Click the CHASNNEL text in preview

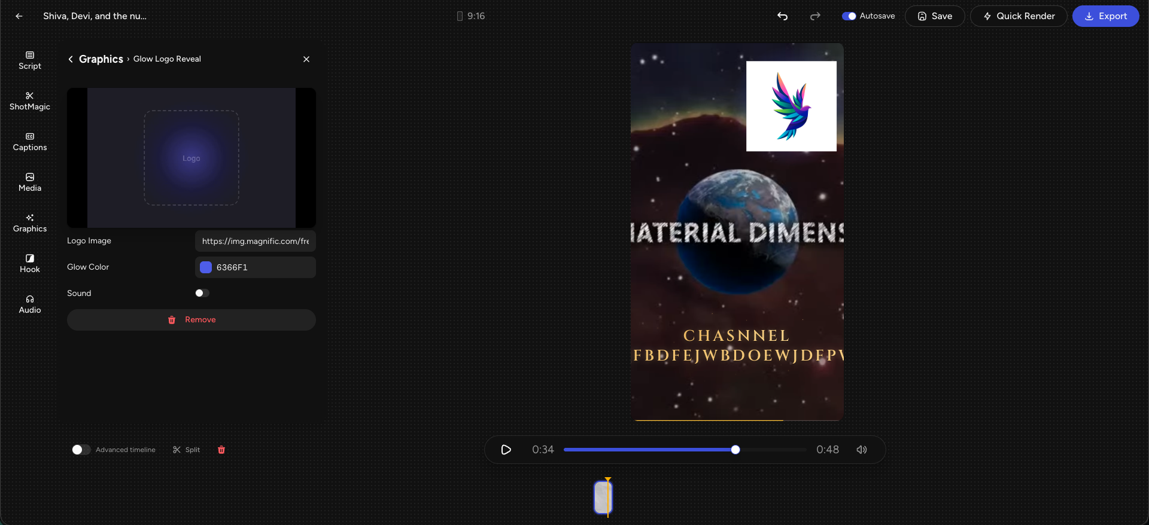737,335
